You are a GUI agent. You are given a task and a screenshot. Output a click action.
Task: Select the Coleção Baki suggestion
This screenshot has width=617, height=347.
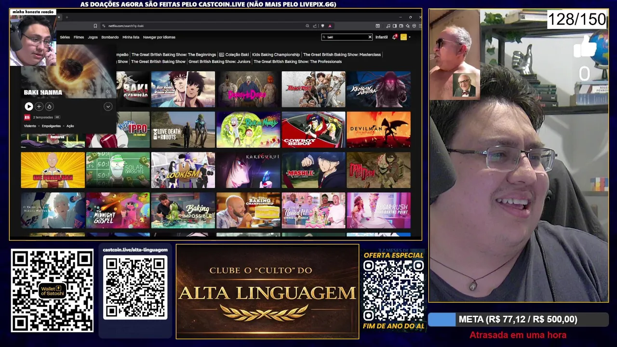234,54
